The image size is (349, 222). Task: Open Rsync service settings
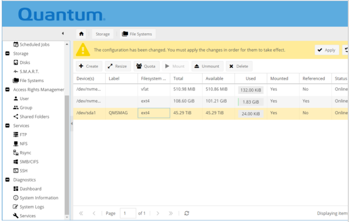(22, 153)
